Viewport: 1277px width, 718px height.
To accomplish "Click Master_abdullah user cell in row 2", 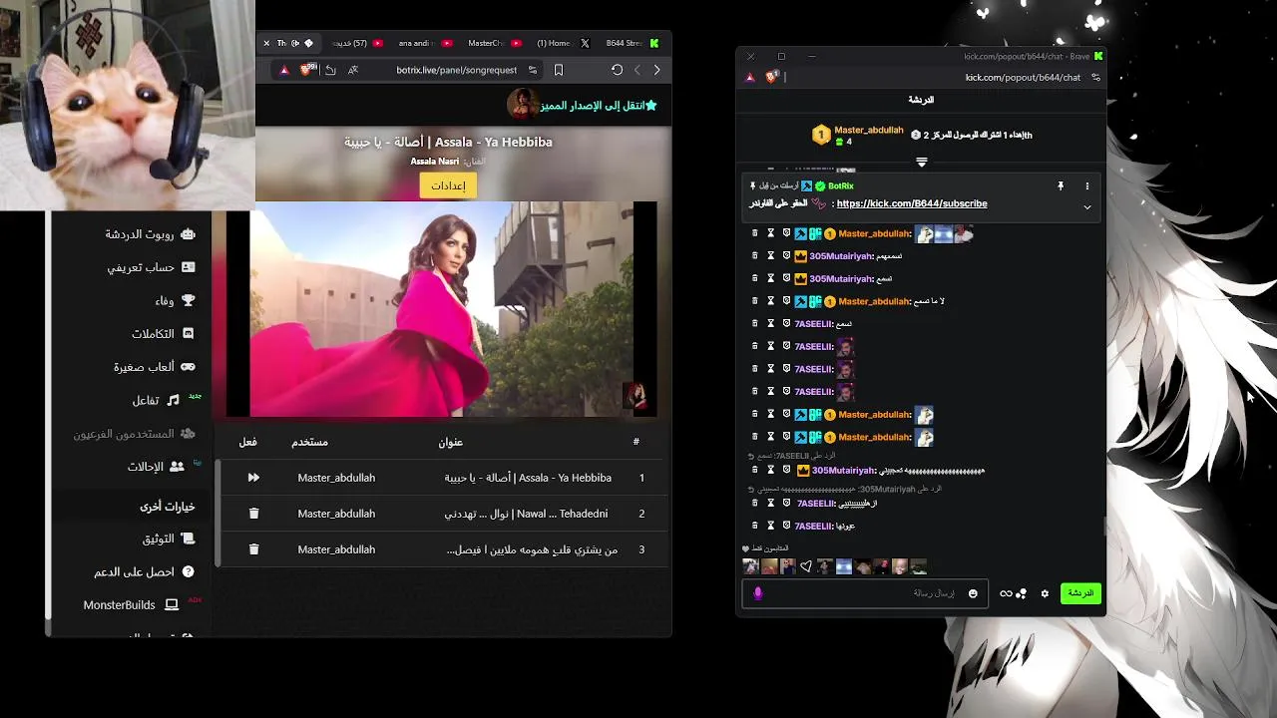I will tap(336, 514).
